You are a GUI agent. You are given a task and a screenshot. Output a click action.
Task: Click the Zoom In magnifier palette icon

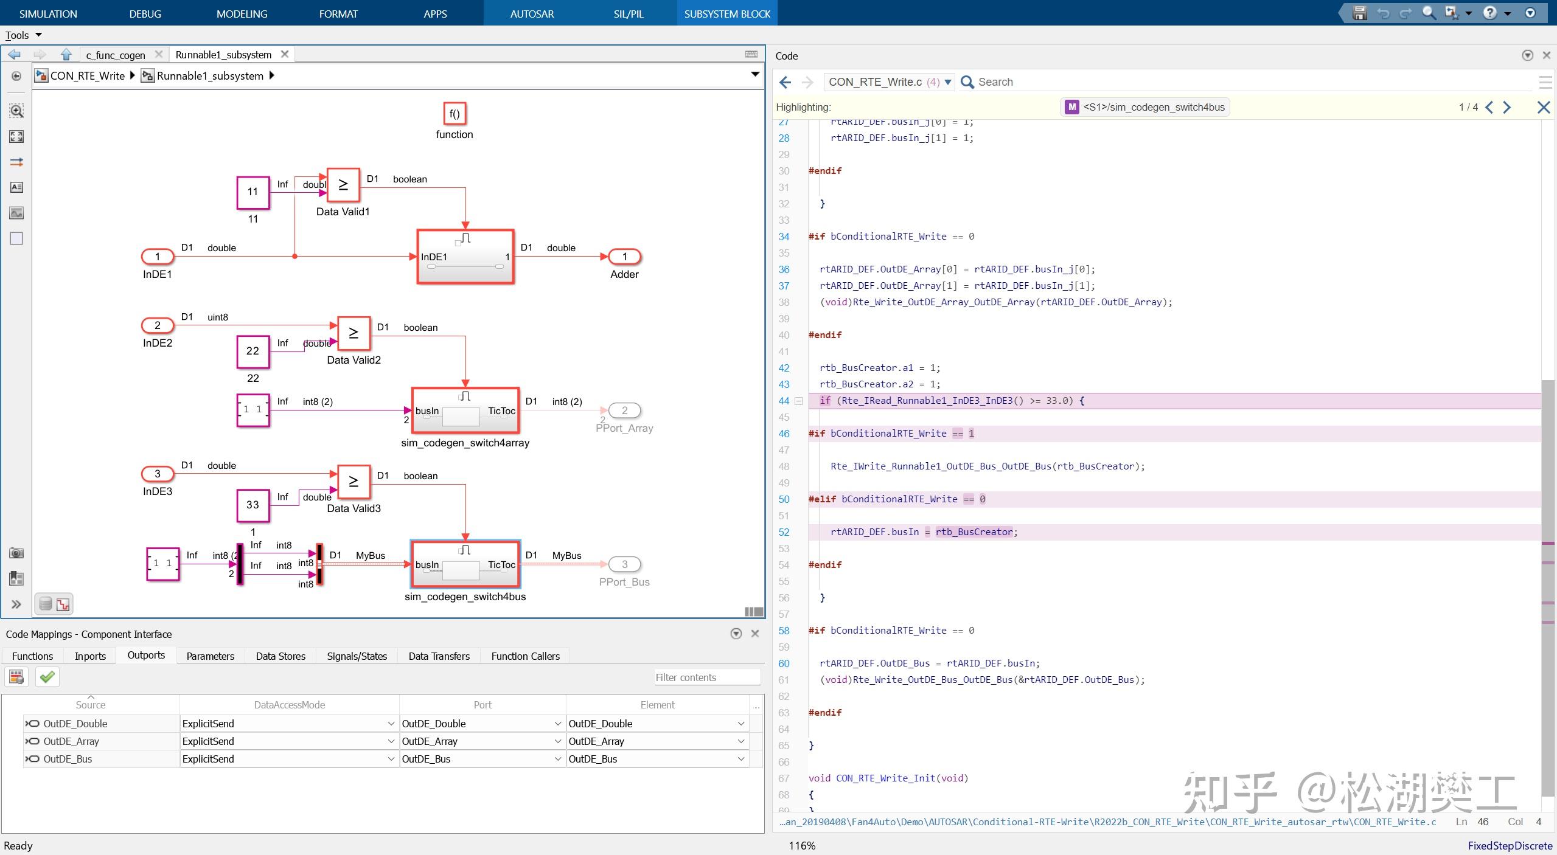click(16, 111)
